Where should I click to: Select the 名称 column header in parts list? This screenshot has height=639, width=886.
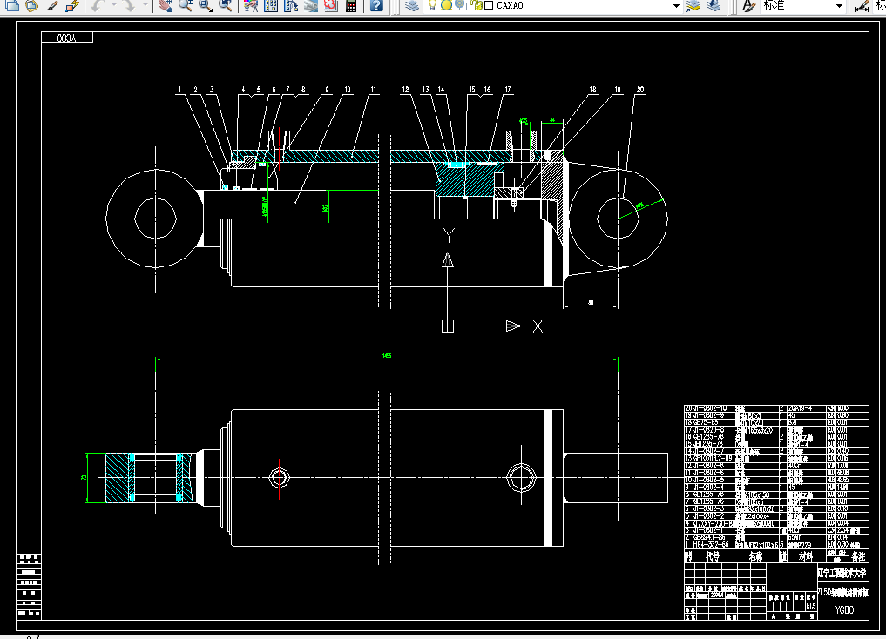tap(755, 556)
